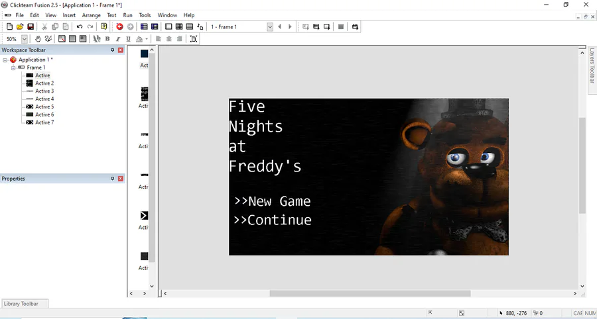Select 'Frame 1' in workspace tree

tap(36, 68)
